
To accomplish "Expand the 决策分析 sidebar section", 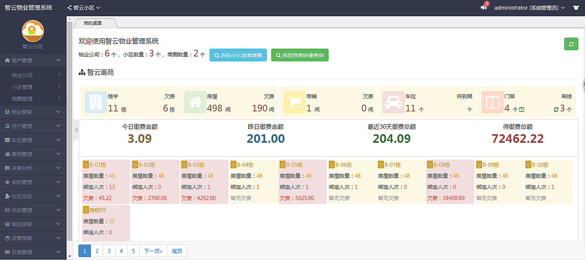I will pyautogui.click(x=33, y=168).
